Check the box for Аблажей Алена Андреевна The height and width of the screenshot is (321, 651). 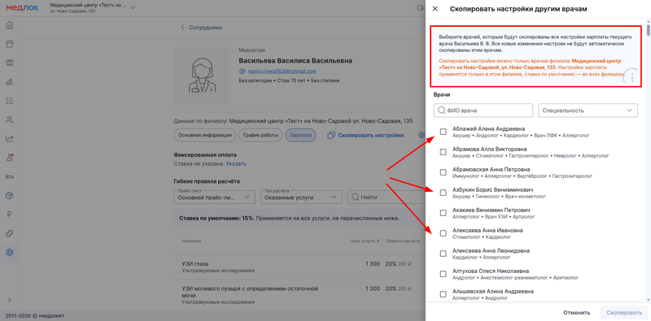[443, 132]
